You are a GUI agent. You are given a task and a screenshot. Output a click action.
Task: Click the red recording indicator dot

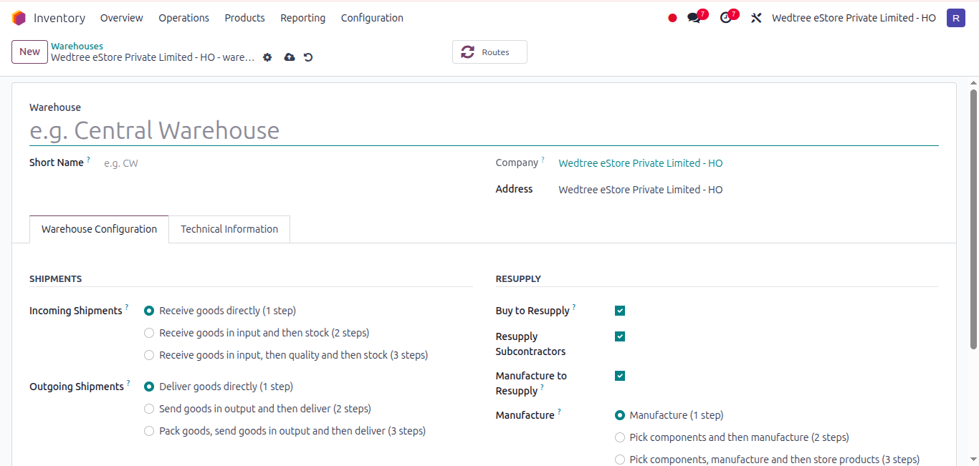(x=672, y=18)
